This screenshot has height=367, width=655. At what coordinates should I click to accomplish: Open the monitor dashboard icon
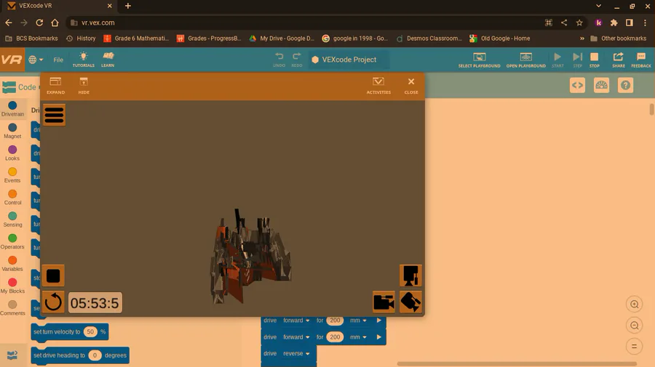click(x=602, y=86)
